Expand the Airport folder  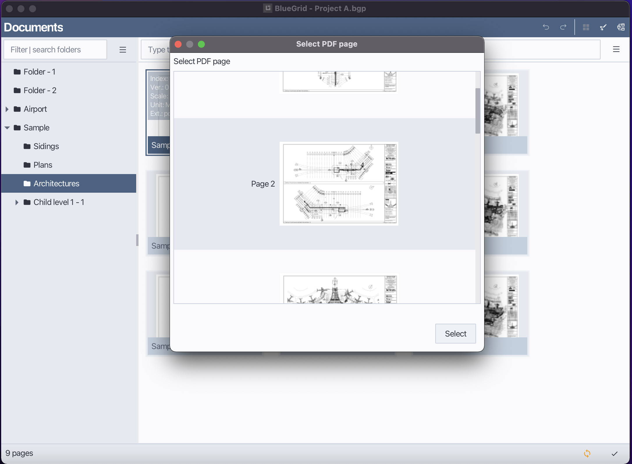tap(7, 109)
